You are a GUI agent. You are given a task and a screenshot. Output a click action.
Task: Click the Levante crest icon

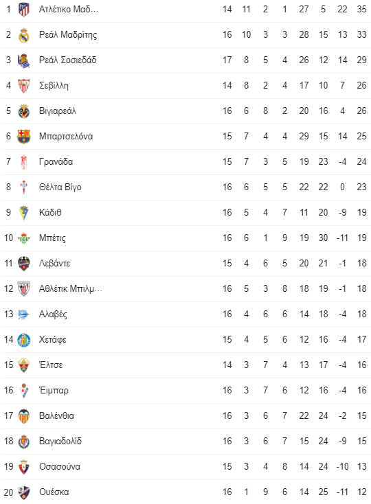coord(24,263)
